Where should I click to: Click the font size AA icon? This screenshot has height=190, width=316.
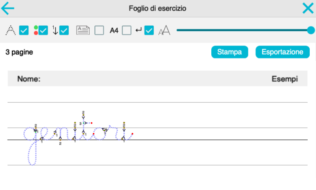tap(164, 30)
